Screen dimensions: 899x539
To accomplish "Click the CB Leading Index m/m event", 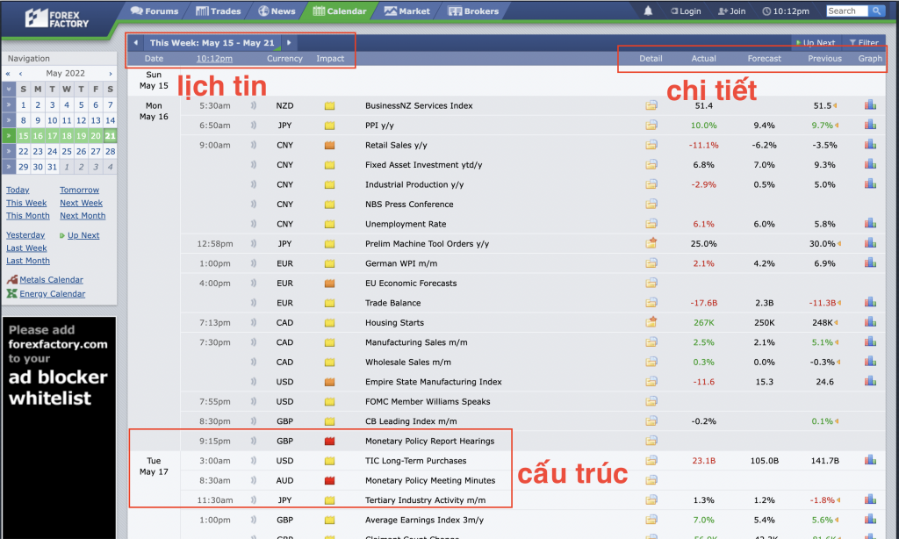I will (x=411, y=421).
